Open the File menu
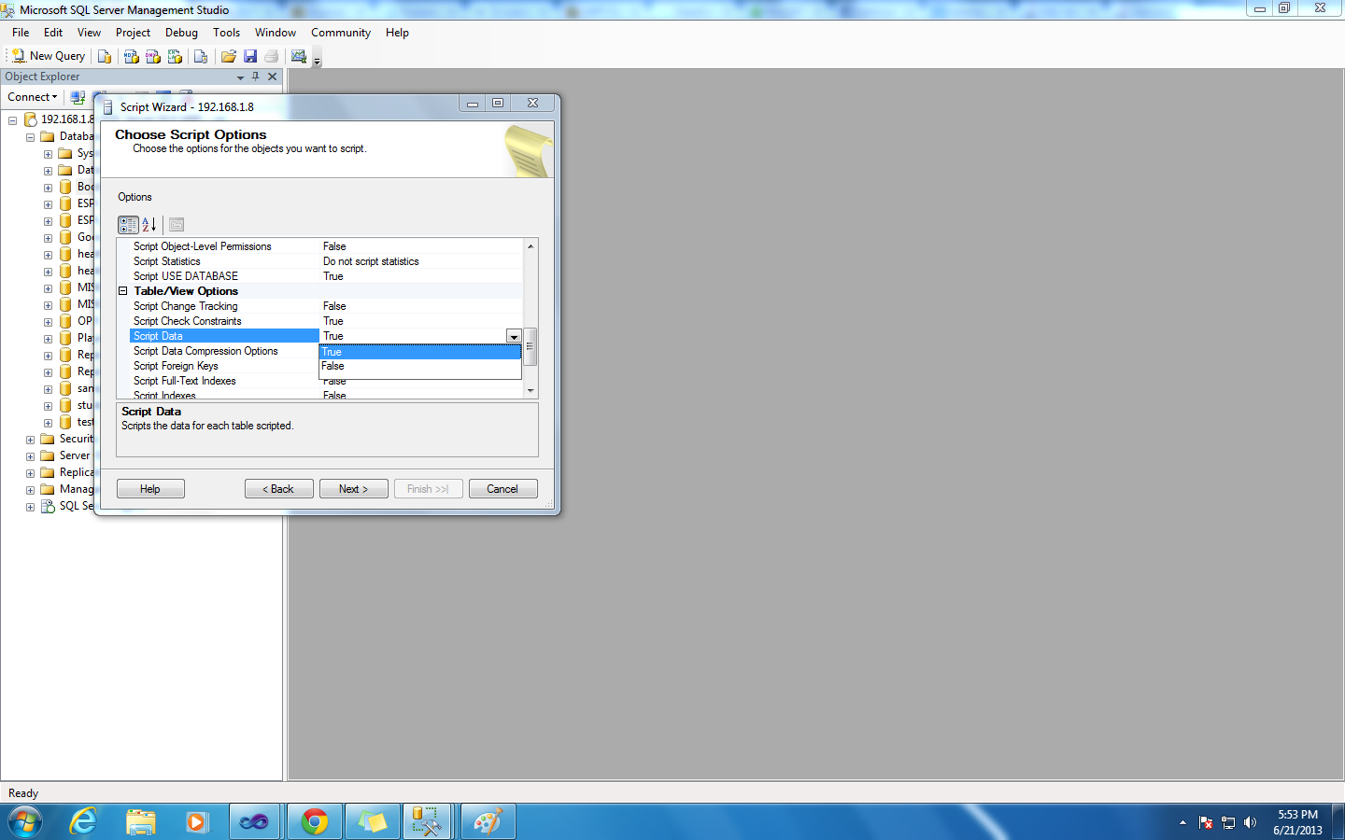Viewport: 1345px width, 840px height. [21, 33]
